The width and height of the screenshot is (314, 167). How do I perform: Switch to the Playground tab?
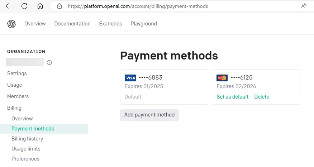click(x=144, y=24)
